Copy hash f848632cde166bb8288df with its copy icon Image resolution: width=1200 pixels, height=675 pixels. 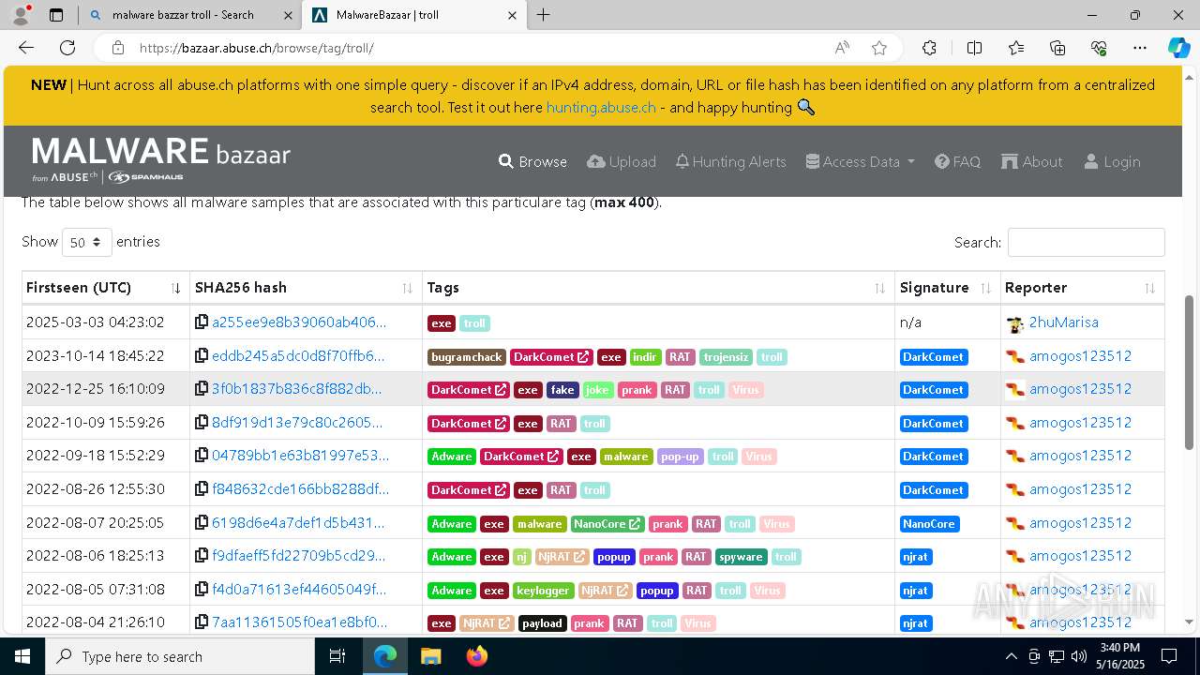201,489
